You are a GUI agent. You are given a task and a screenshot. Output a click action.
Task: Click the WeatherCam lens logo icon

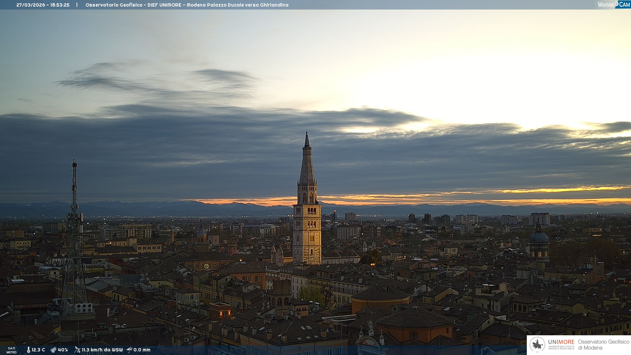pos(617,3)
